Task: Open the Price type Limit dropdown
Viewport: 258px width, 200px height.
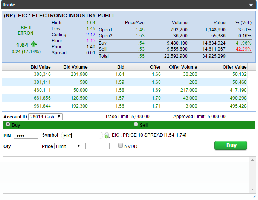Action: [x=68, y=146]
